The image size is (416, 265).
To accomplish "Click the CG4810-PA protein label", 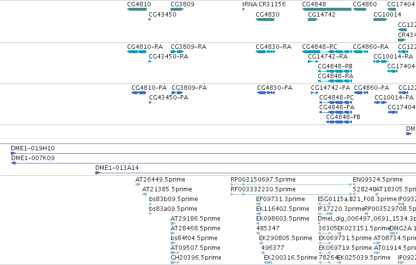I will click(x=149, y=88).
